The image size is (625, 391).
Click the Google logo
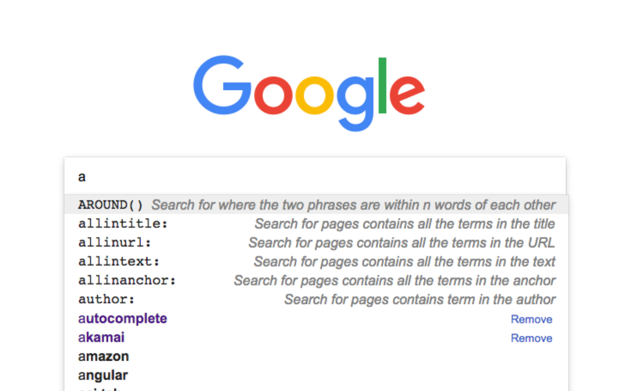309,93
